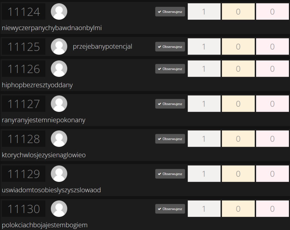Viewport: 290px width, 230px height.
Task: Open the hiphopbezresztyoddany link
Action: point(37,85)
